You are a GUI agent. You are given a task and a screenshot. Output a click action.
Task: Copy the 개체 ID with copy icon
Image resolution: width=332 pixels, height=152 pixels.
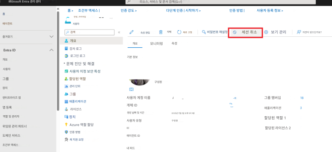point(231,105)
